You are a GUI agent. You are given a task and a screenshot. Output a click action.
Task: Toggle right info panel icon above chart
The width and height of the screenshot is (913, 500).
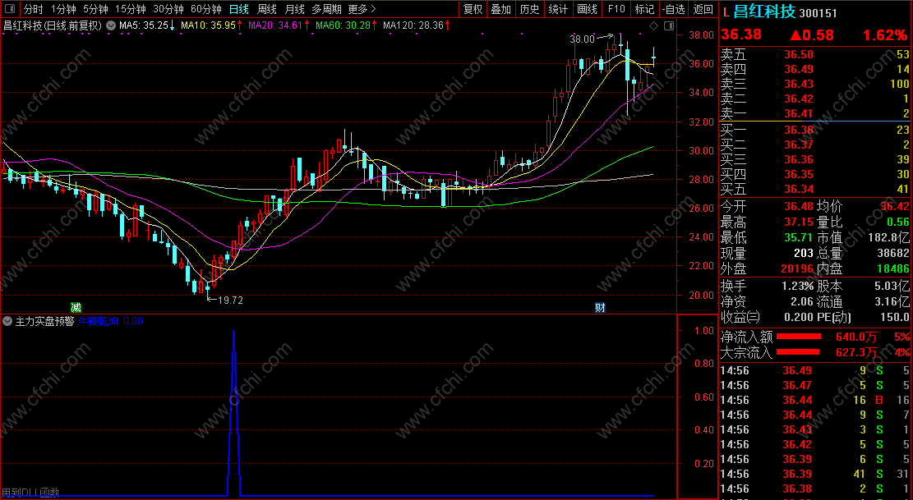668,25
